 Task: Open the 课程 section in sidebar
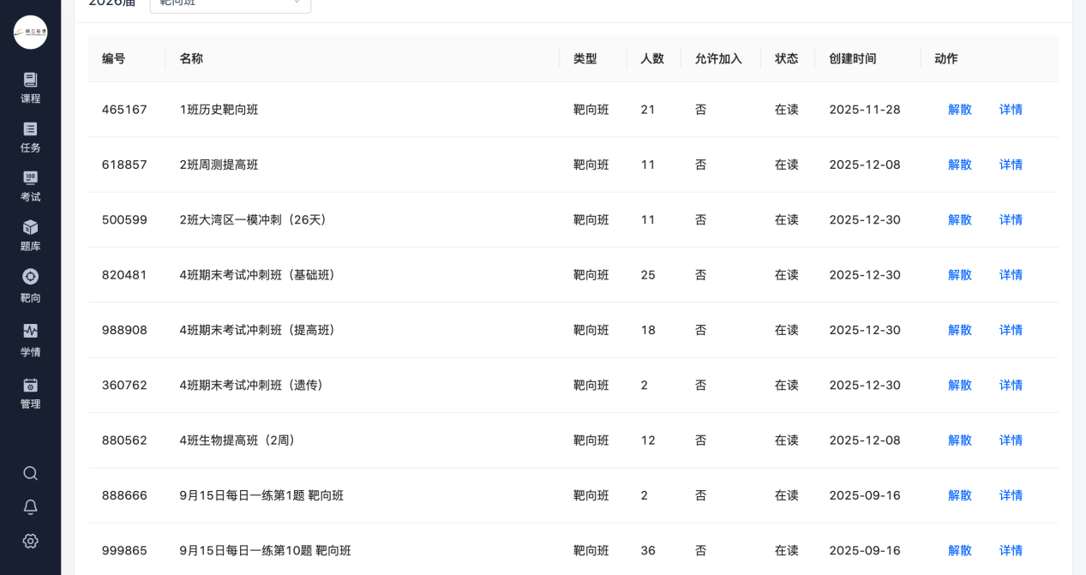pos(30,87)
